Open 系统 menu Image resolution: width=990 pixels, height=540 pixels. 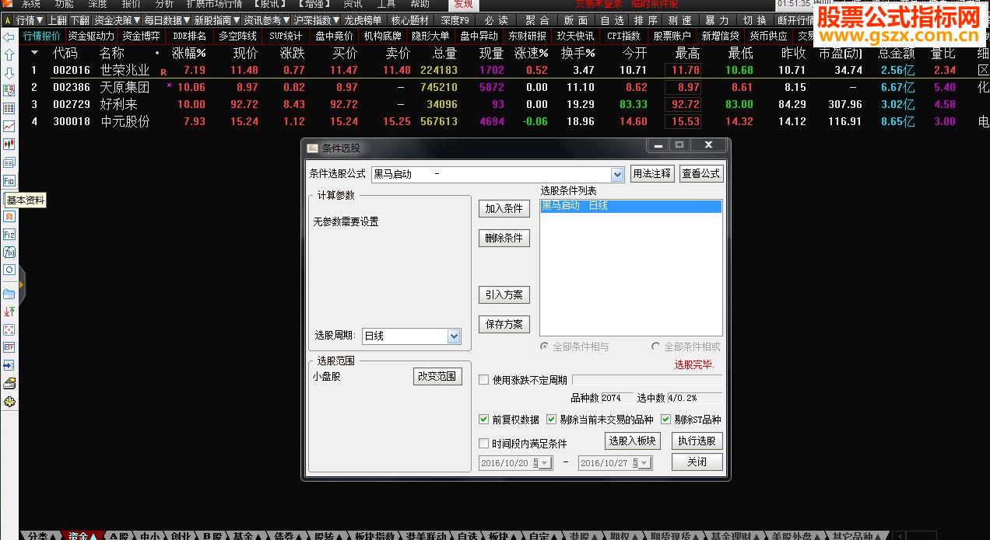pos(31,4)
